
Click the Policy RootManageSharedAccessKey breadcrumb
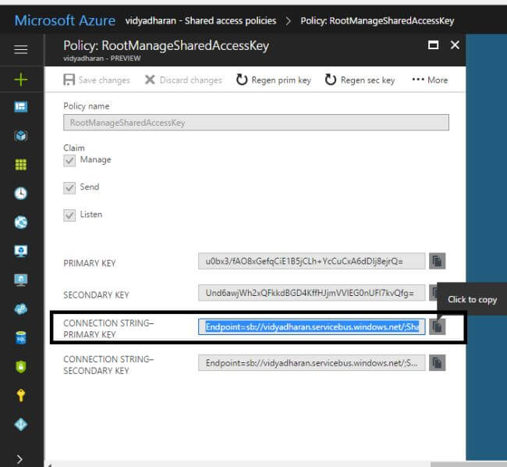[x=378, y=21]
